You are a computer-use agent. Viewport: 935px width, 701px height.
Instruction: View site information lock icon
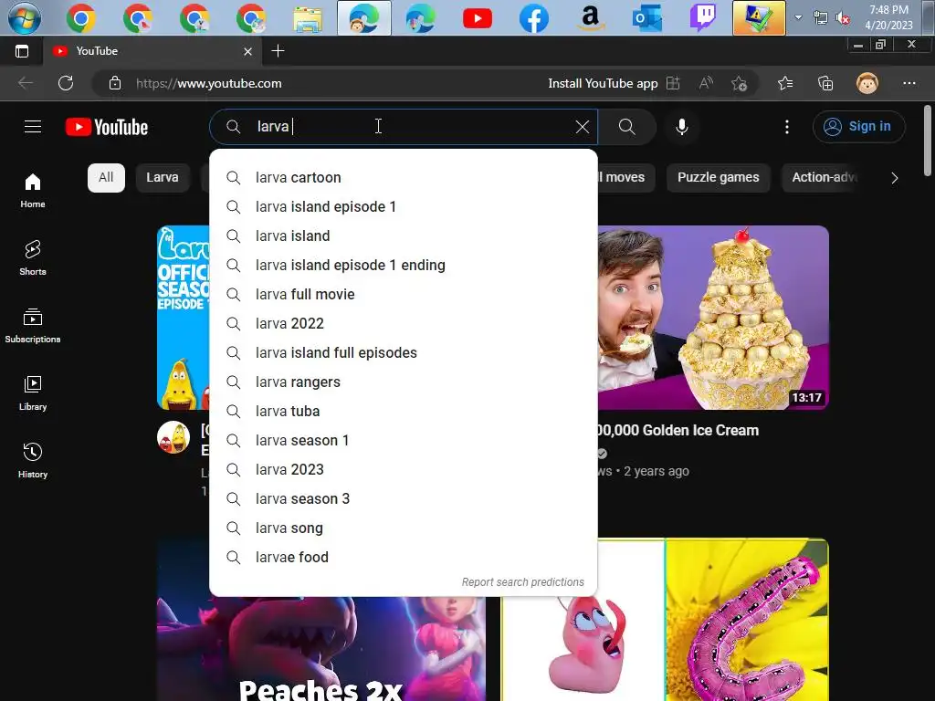pos(115,83)
